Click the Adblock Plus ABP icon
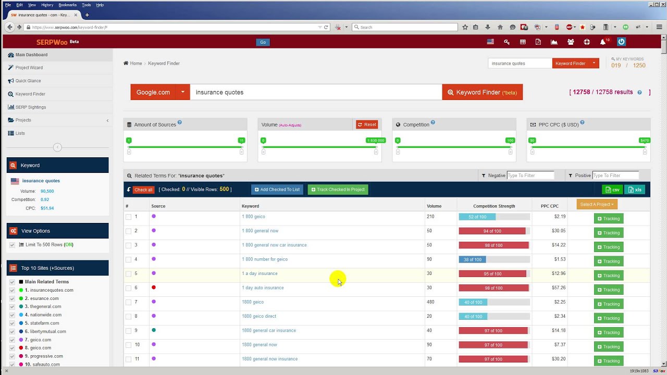The width and height of the screenshot is (667, 375). [x=569, y=27]
